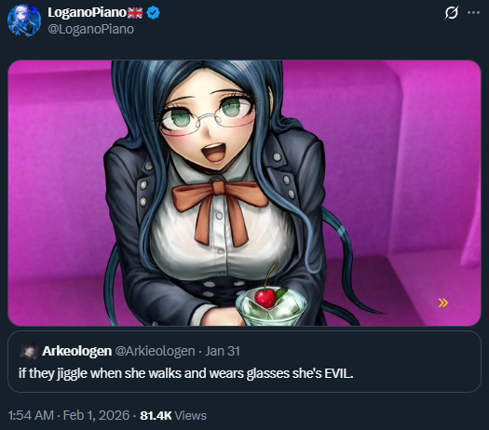This screenshot has width=489, height=430.
Task: Click the 1:54 AM timestamp link
Action: [31, 415]
